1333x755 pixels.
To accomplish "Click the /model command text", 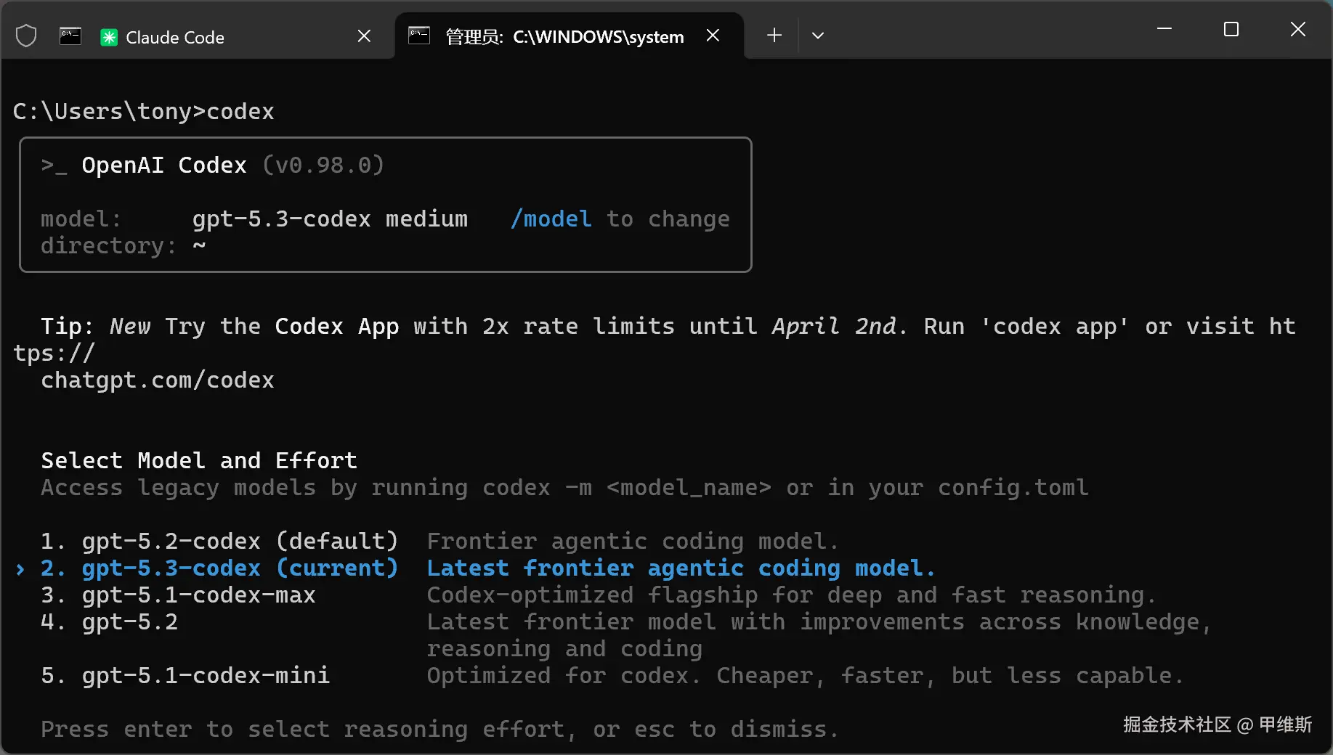I will 551,219.
